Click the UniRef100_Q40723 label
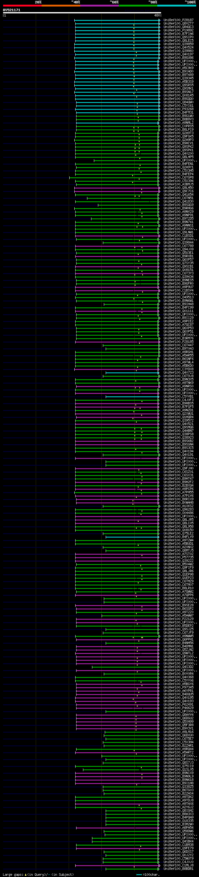 click(178, 372)
